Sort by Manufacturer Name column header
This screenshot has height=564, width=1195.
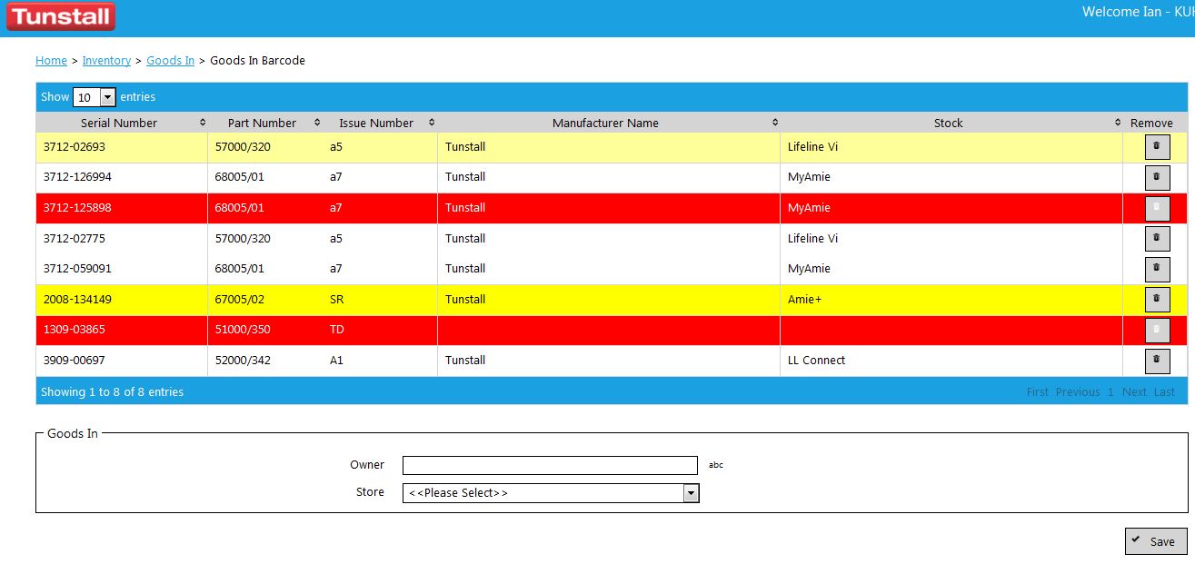coord(605,123)
